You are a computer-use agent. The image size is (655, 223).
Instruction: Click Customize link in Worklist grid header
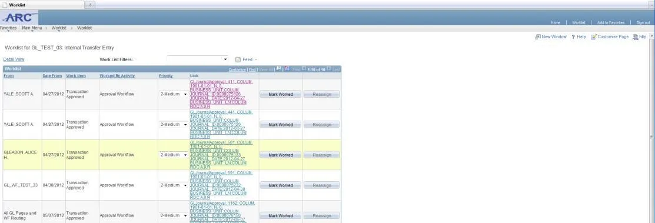coord(237,70)
